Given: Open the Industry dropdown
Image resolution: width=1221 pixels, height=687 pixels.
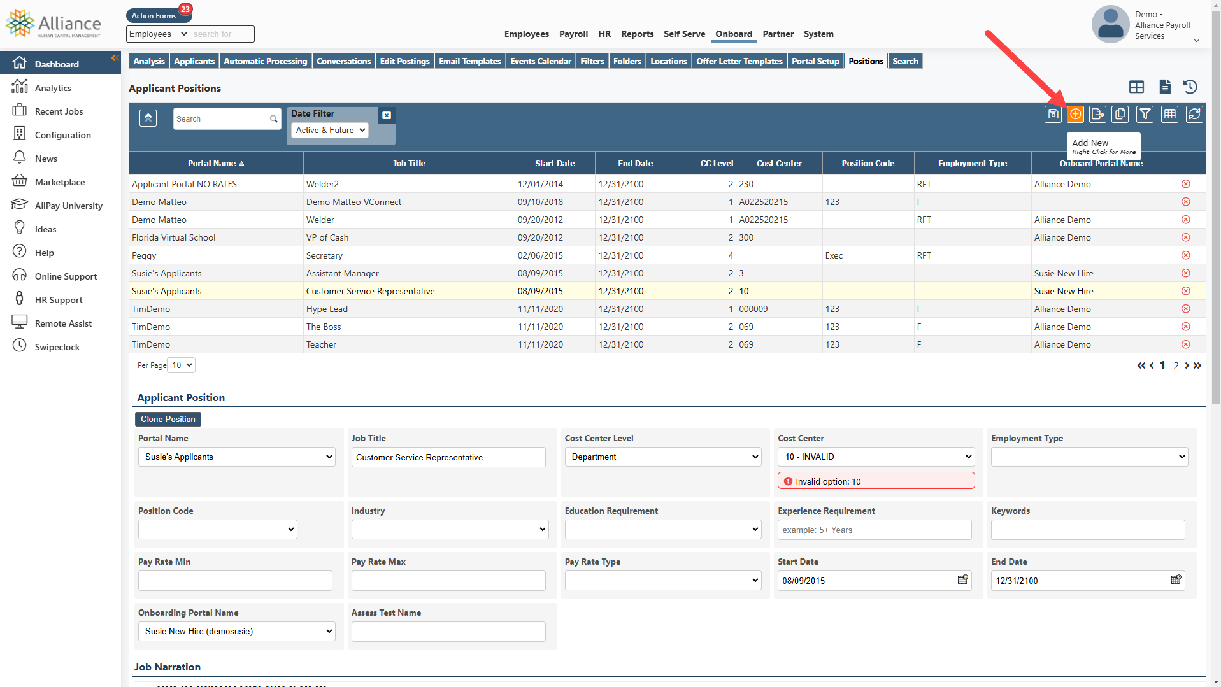Looking at the screenshot, I should (x=450, y=529).
